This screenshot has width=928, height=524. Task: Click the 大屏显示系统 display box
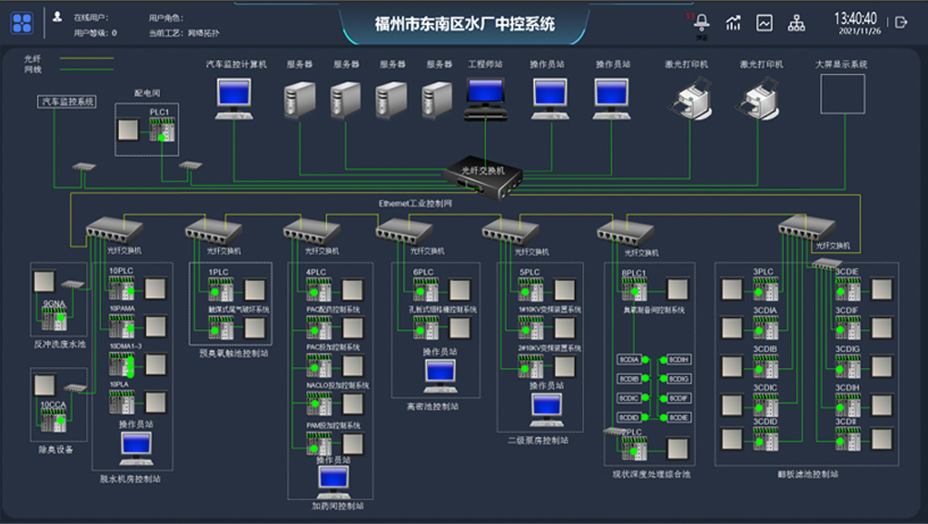click(842, 93)
